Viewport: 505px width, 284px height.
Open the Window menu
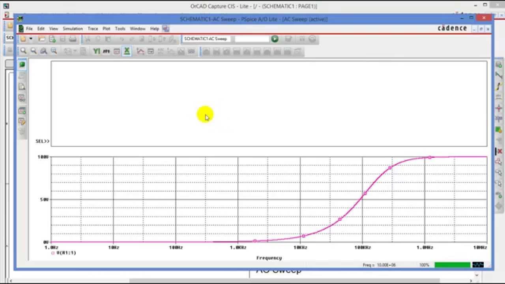pyautogui.click(x=138, y=29)
